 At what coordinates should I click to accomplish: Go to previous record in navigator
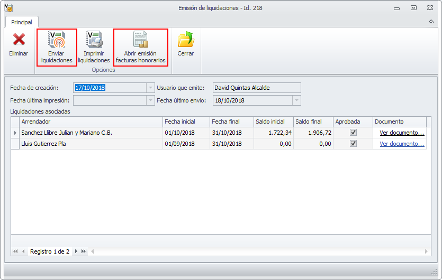[x=23, y=251]
